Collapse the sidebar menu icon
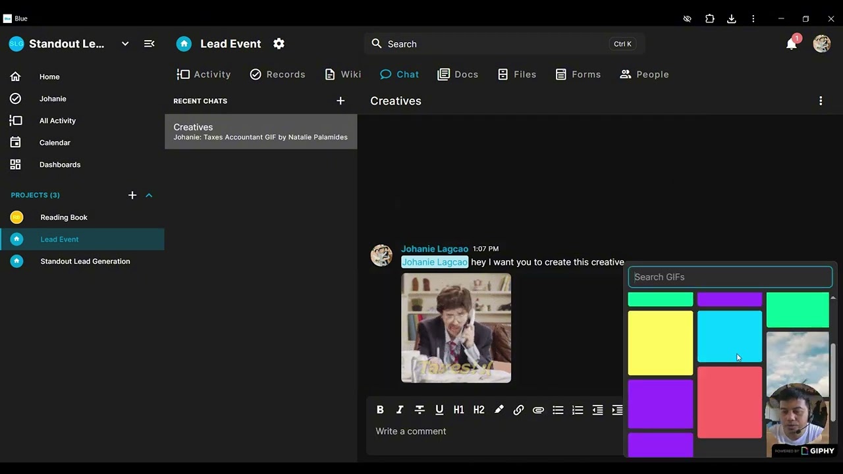Viewport: 843px width, 474px height. (150, 43)
